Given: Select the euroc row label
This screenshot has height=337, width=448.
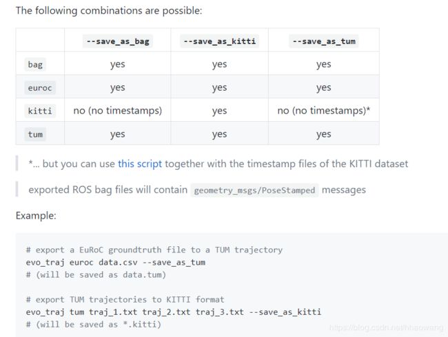Looking at the screenshot, I should 40,88.
